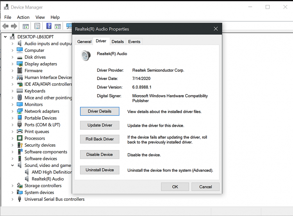Open Properties toolbar icon
293x216 pixels.
37,26
